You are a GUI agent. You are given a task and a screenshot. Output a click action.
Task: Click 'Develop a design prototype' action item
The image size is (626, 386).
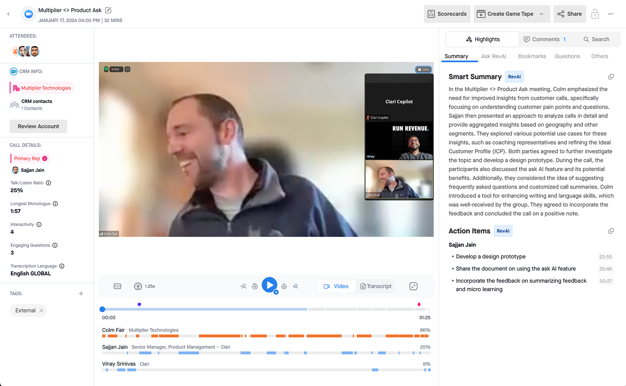click(x=491, y=257)
